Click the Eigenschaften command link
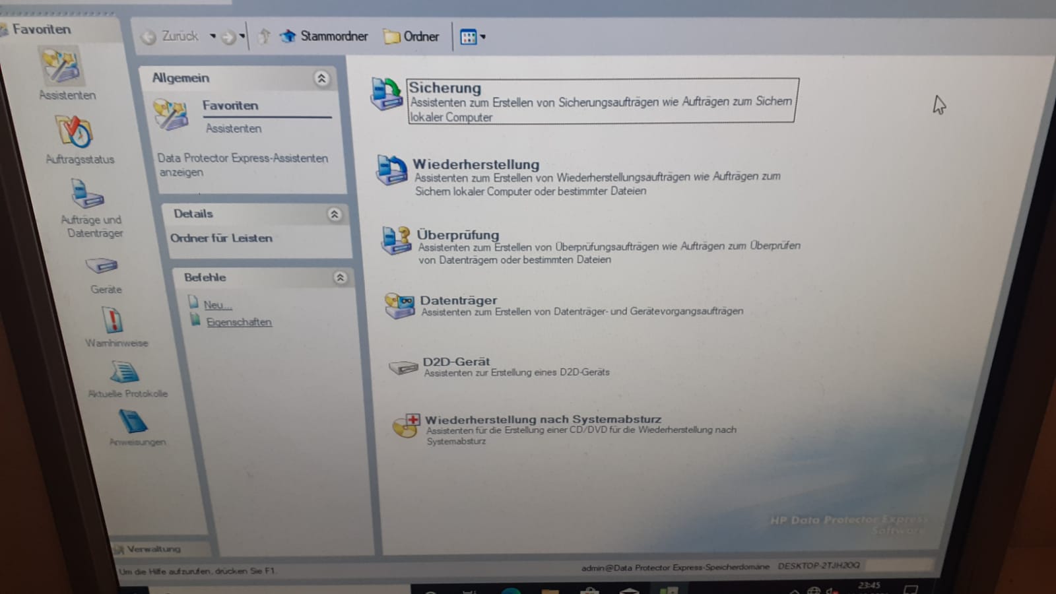This screenshot has width=1056, height=594. [238, 322]
